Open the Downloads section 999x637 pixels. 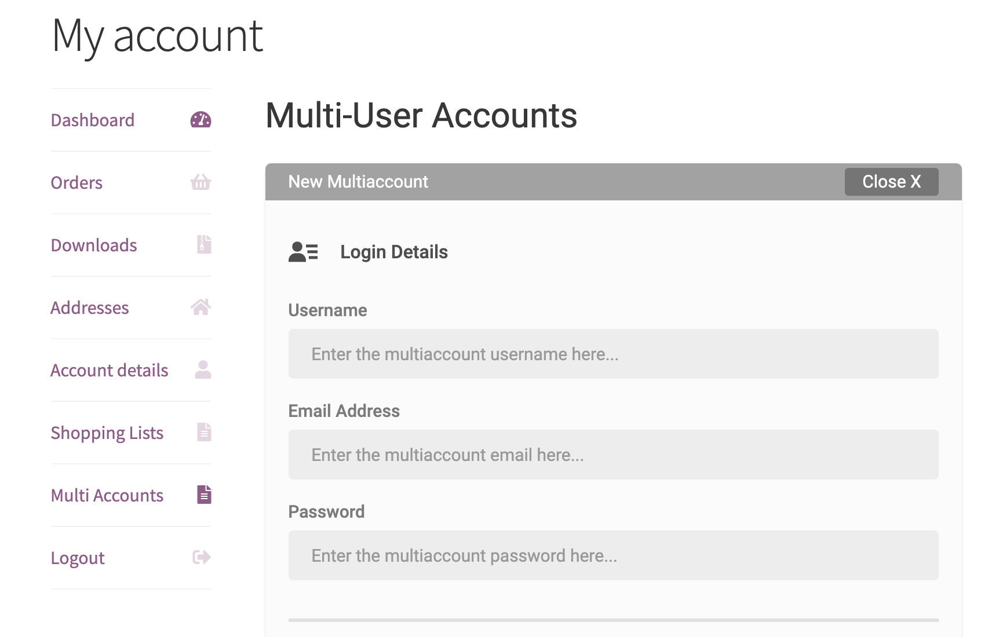point(94,245)
